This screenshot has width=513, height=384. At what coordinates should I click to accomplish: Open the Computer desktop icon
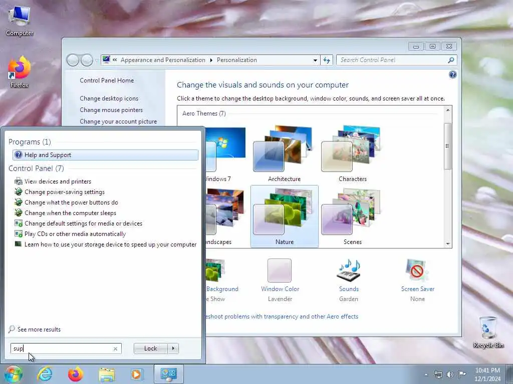[20, 21]
